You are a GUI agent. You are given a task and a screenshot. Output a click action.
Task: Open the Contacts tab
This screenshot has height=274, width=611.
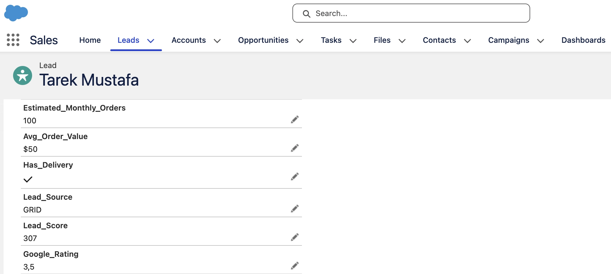tap(439, 40)
